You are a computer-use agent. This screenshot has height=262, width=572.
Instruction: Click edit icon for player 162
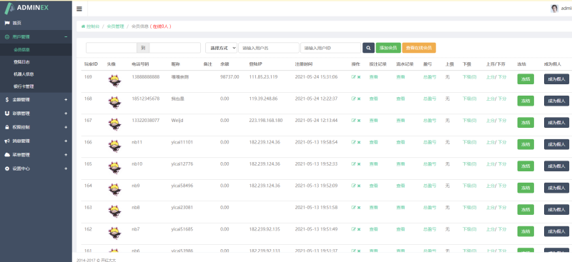[353, 229]
